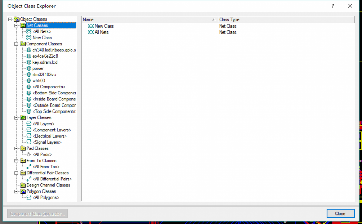Viewport: 362px width, 224px height.
Task: Click the New Class net icon in the list
Action: pyautogui.click(x=91, y=26)
